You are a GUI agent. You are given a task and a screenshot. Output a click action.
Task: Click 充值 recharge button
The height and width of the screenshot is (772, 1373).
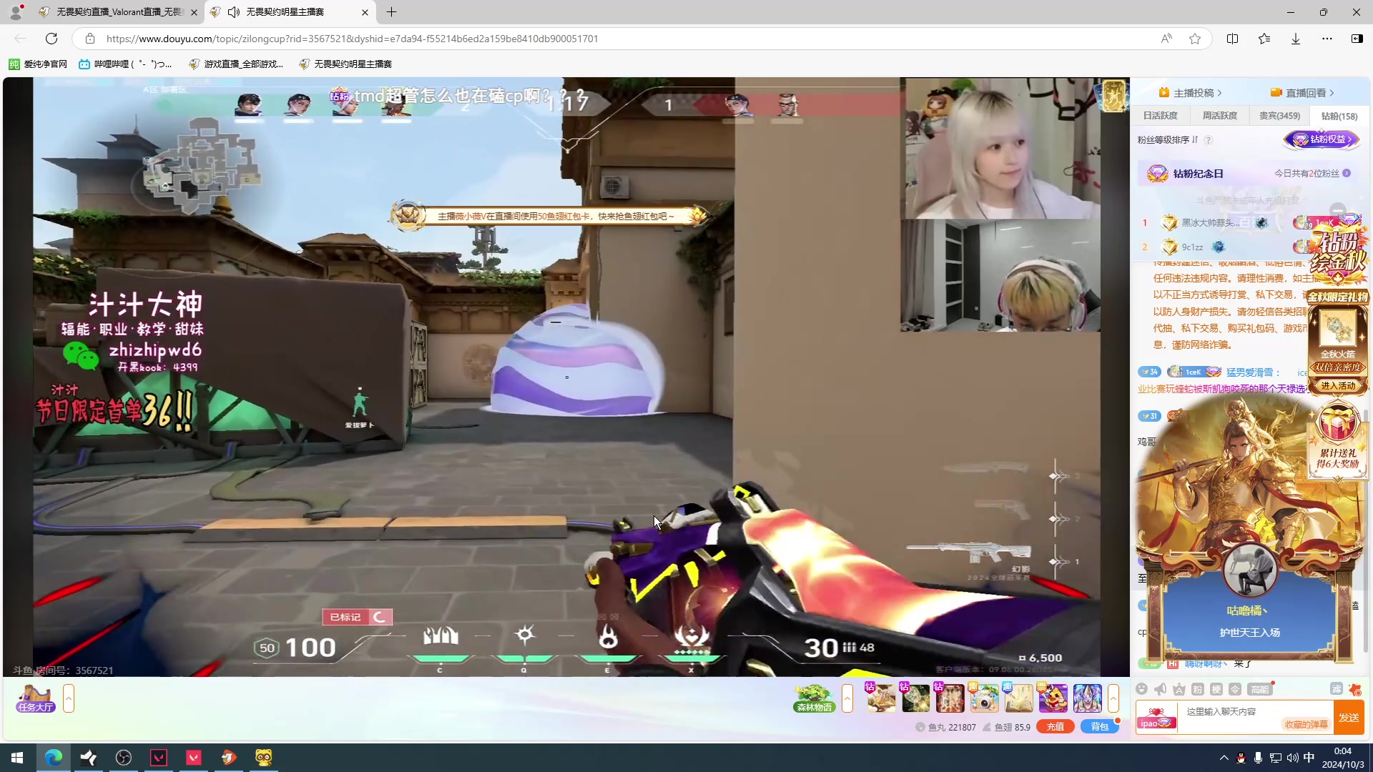[1055, 727]
